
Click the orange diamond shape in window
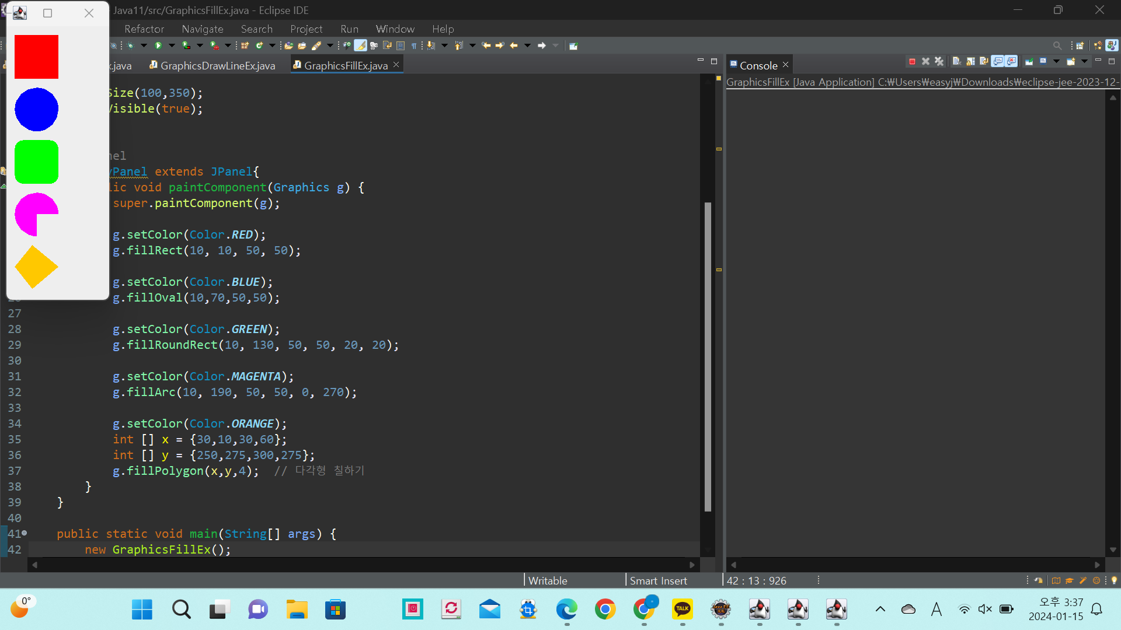36,267
